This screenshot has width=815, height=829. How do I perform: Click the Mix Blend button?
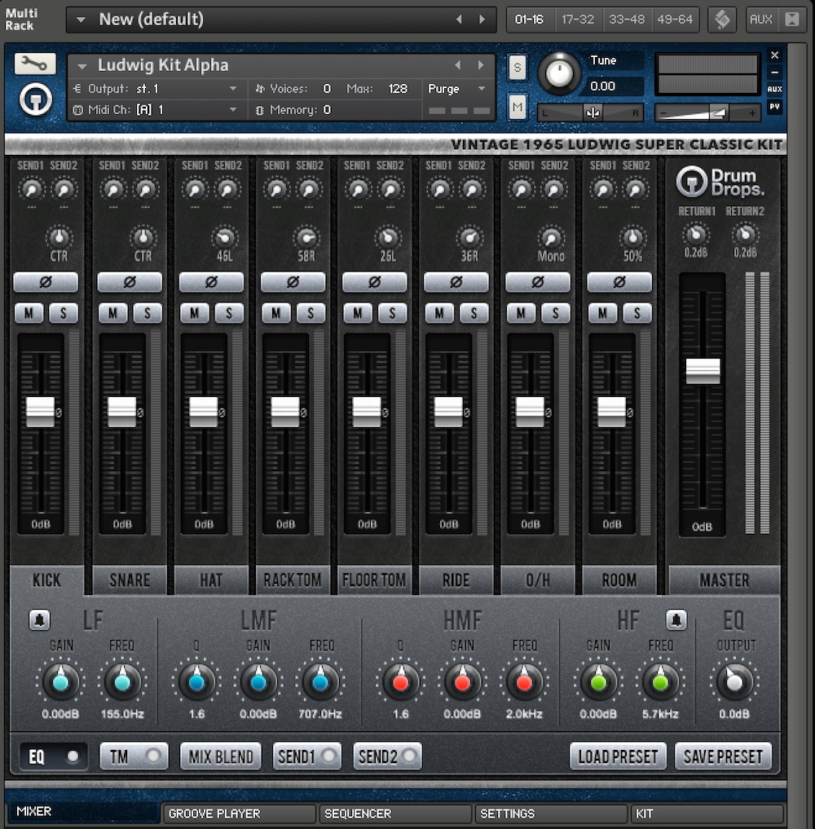tap(221, 756)
